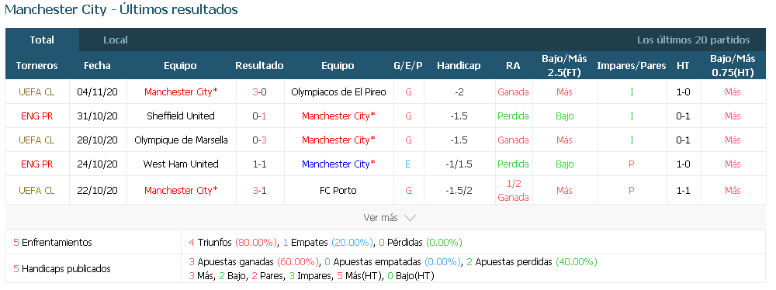Switch to the Total tab
The image size is (776, 290).
point(42,40)
